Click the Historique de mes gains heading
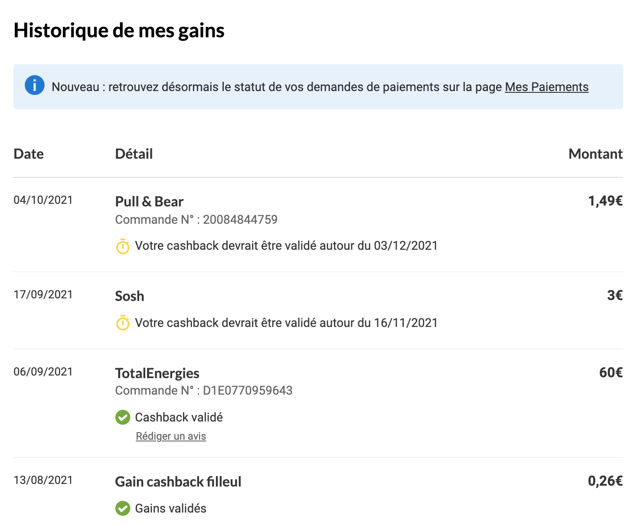The height and width of the screenshot is (526, 637). (x=119, y=30)
